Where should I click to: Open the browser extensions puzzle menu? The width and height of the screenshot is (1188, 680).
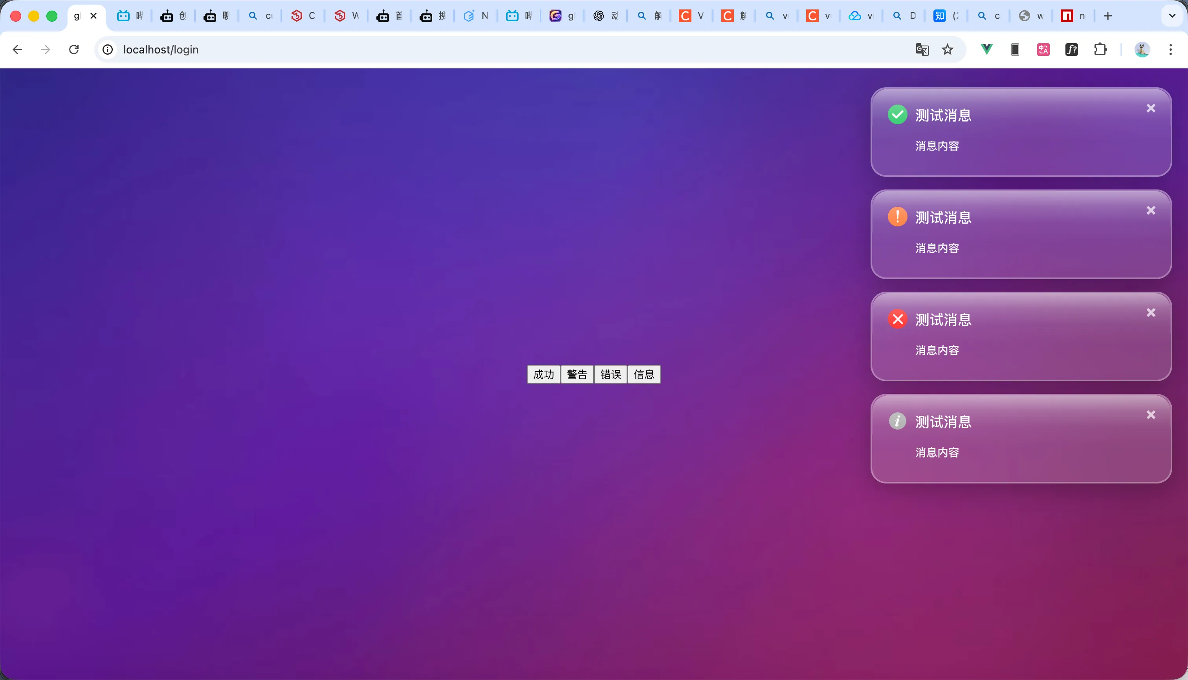coord(1100,50)
